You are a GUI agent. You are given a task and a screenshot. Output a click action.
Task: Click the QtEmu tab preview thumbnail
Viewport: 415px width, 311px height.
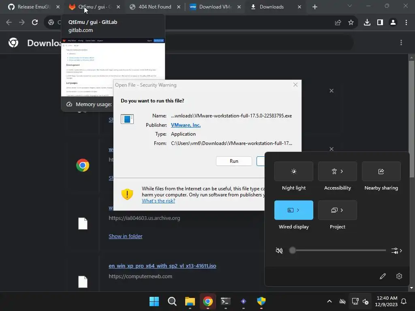coord(113,67)
